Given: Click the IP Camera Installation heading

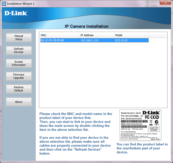Looking at the screenshot, I should pos(86,26).
